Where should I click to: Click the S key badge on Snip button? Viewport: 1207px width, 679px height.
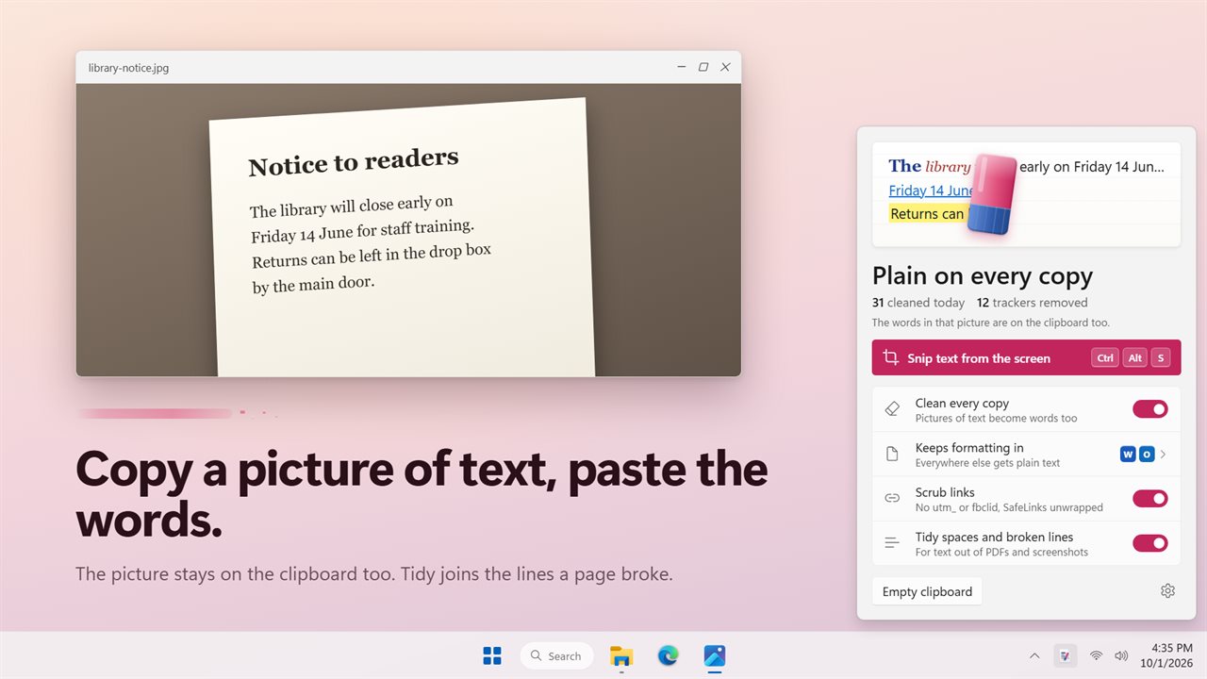tap(1160, 358)
